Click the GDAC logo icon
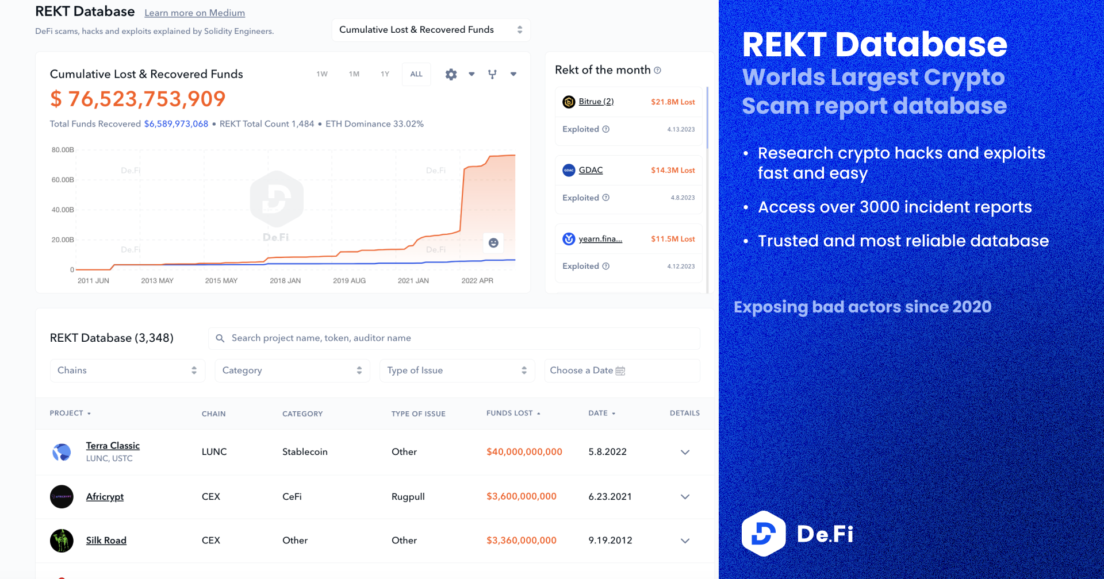Viewport: 1104px width, 579px height. pyautogui.click(x=569, y=170)
